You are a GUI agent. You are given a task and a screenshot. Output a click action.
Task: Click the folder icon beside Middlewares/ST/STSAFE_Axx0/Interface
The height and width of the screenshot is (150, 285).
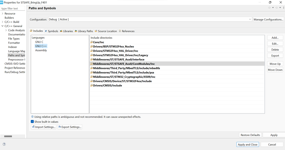92,59
